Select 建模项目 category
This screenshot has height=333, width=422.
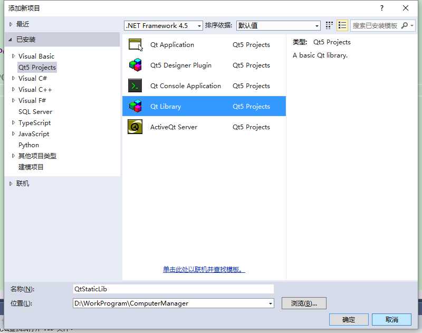tap(31, 167)
